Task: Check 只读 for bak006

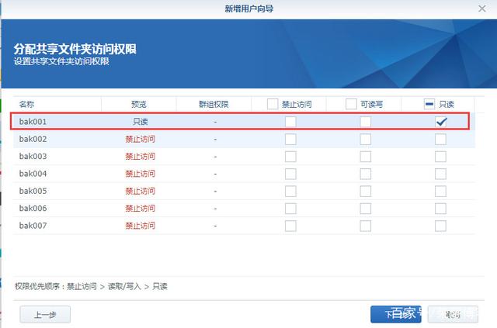Action: [x=440, y=209]
